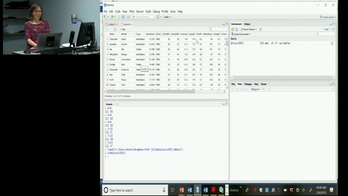
Task: Refresh the environment list icon
Action: tap(333, 29)
